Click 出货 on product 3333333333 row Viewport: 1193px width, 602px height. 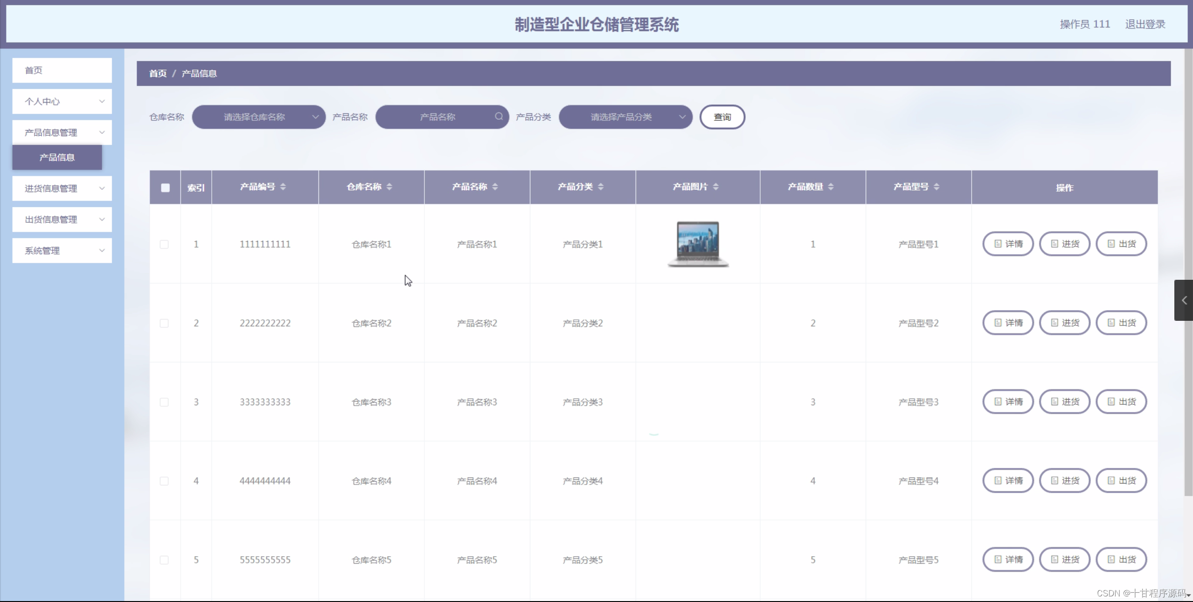pyautogui.click(x=1121, y=401)
